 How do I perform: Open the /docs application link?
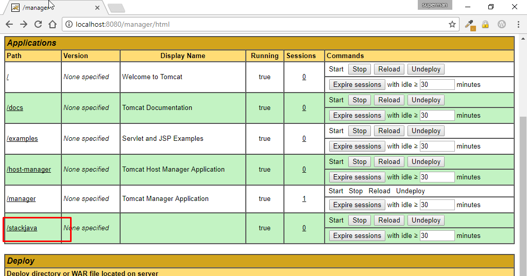pos(15,107)
